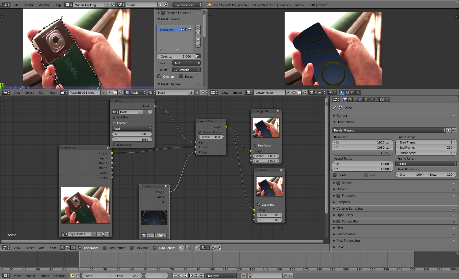Copy selected nodes to the clipboard
Viewport: 459px width, 279px height.
pos(214,248)
